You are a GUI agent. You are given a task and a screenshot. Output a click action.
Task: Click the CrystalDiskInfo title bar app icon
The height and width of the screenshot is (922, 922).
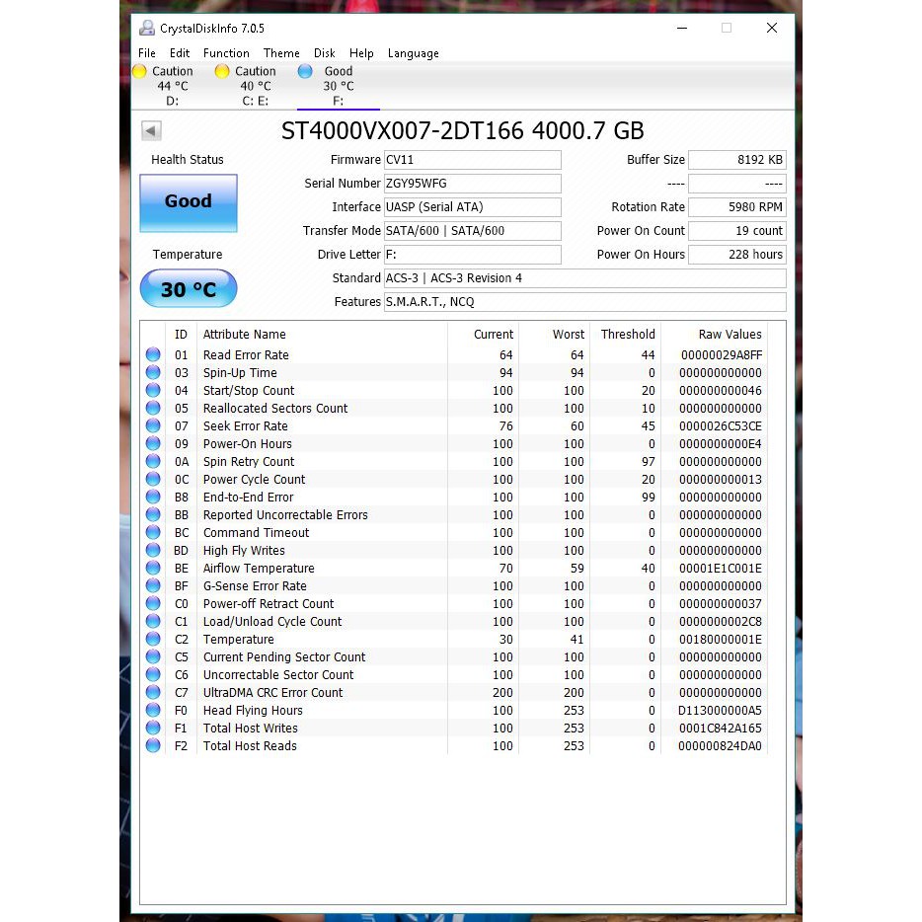click(x=148, y=28)
